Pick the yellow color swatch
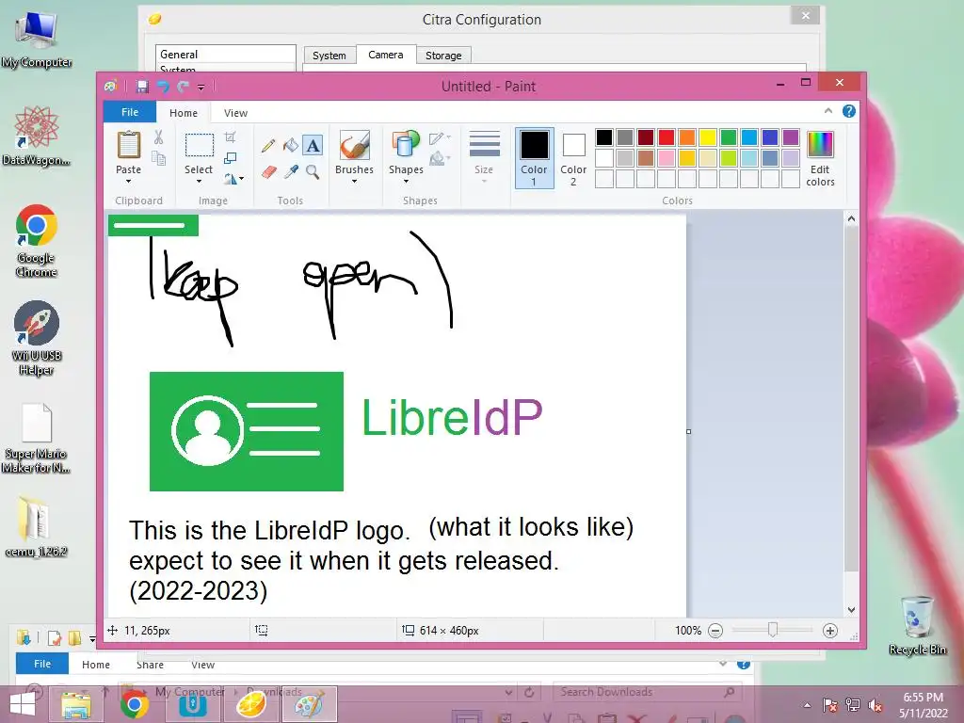Screen dimensions: 964x723 708,137
